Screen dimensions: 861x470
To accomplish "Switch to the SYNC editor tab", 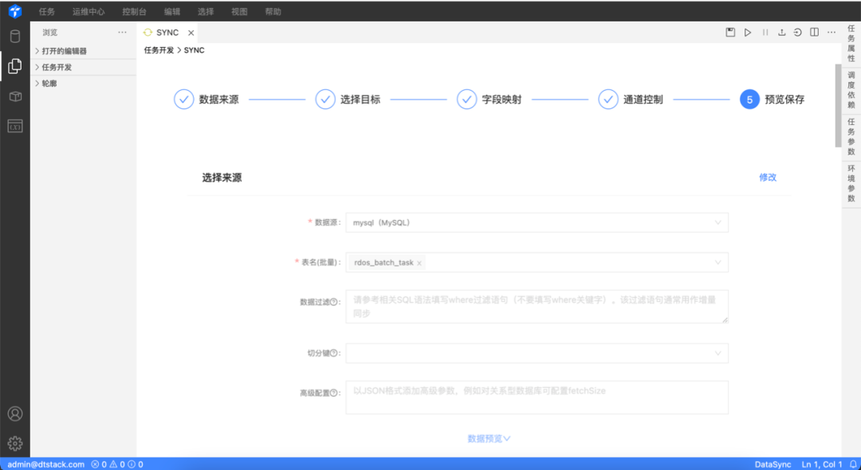I will (167, 33).
